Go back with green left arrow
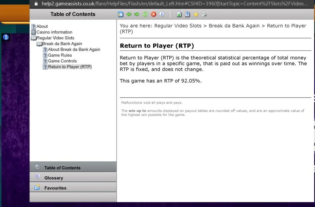Image resolution: width=315 pixels, height=207 pixels. [129, 14]
